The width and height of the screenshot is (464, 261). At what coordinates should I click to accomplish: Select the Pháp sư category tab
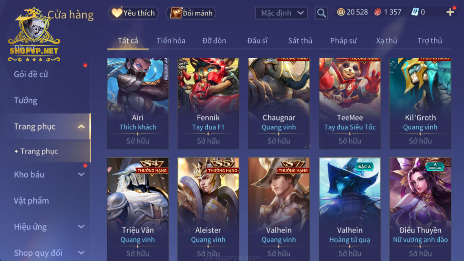coord(343,40)
